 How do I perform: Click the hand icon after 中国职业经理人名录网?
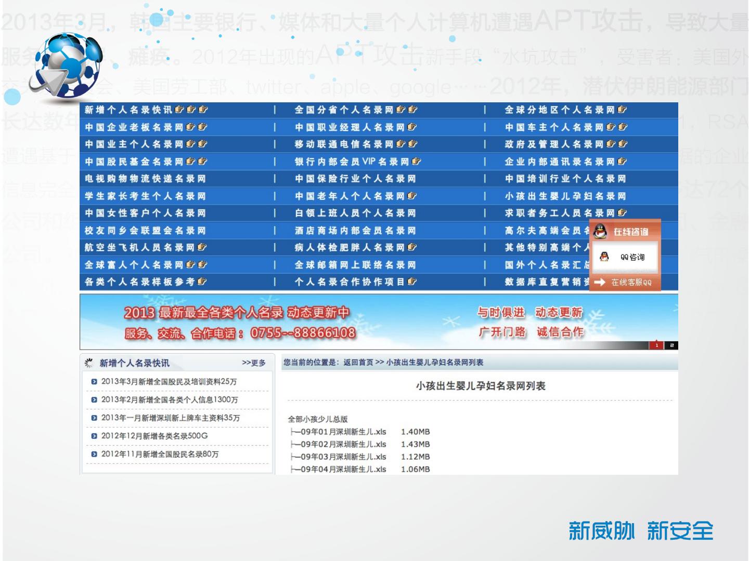tap(412, 127)
